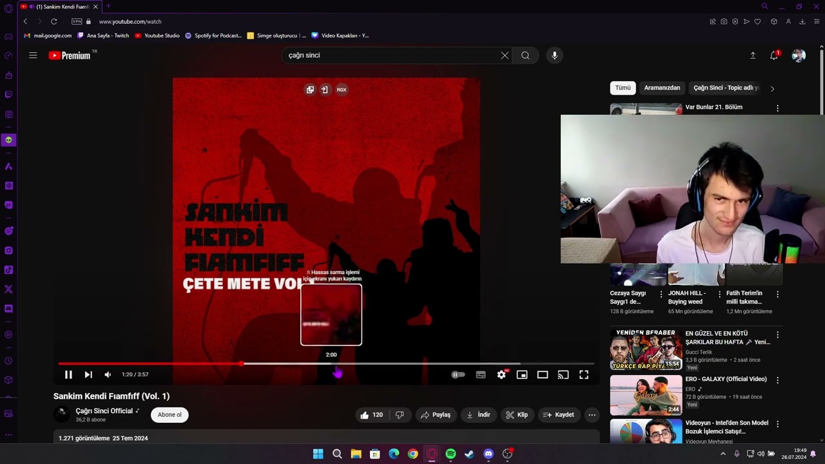Open the Windows Start menu
Image resolution: width=825 pixels, height=464 pixels.
[x=318, y=454]
